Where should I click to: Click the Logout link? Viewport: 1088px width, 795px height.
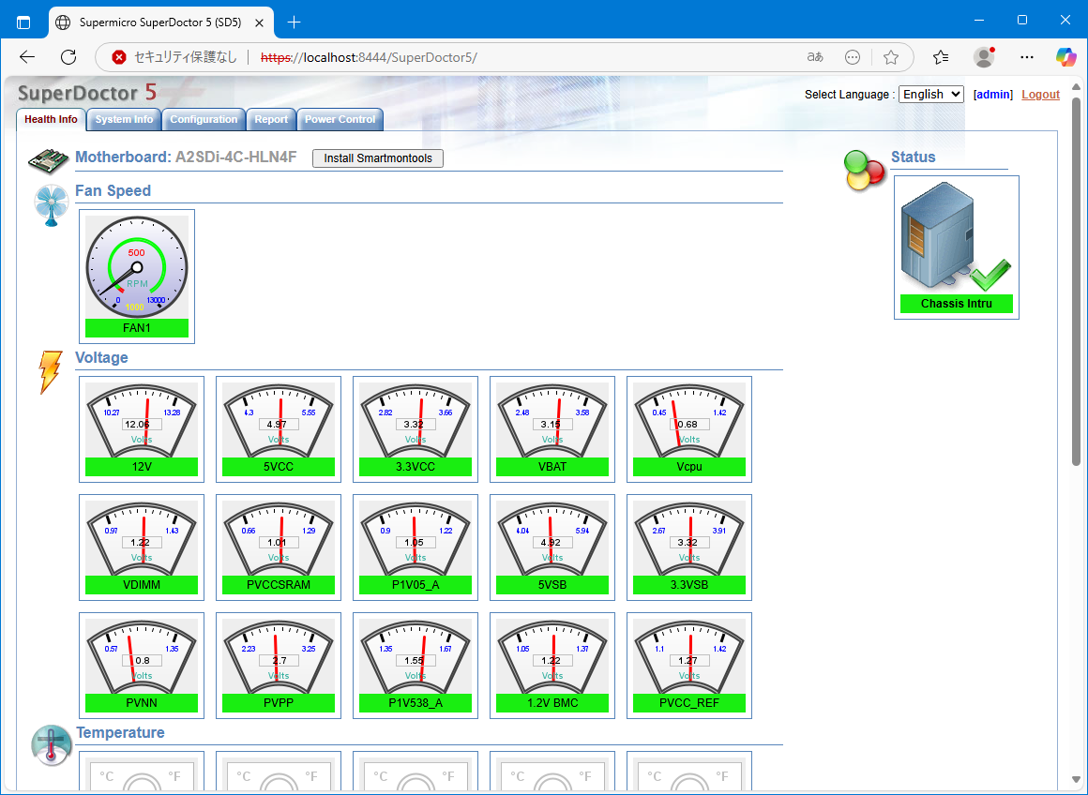(1040, 95)
